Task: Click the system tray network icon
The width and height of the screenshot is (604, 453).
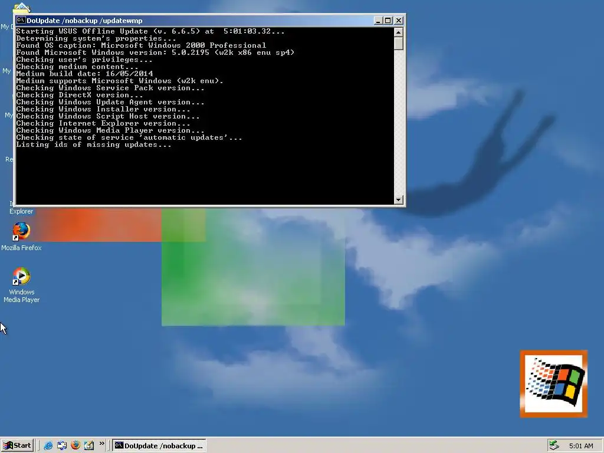Action: point(554,445)
